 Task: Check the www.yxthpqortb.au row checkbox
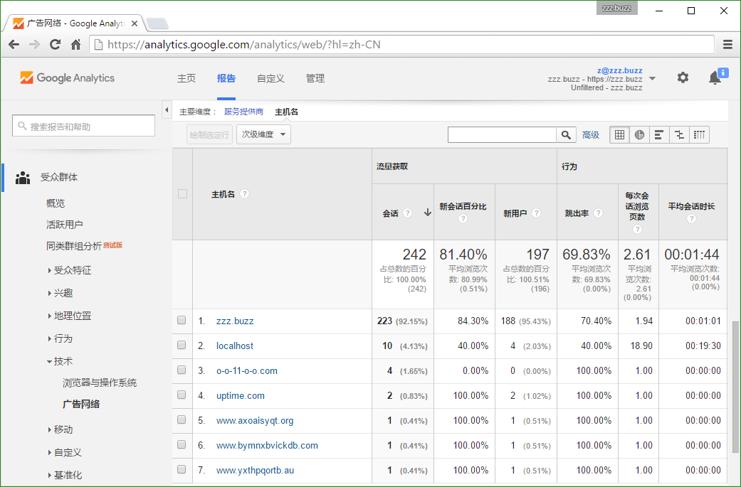[x=182, y=469]
